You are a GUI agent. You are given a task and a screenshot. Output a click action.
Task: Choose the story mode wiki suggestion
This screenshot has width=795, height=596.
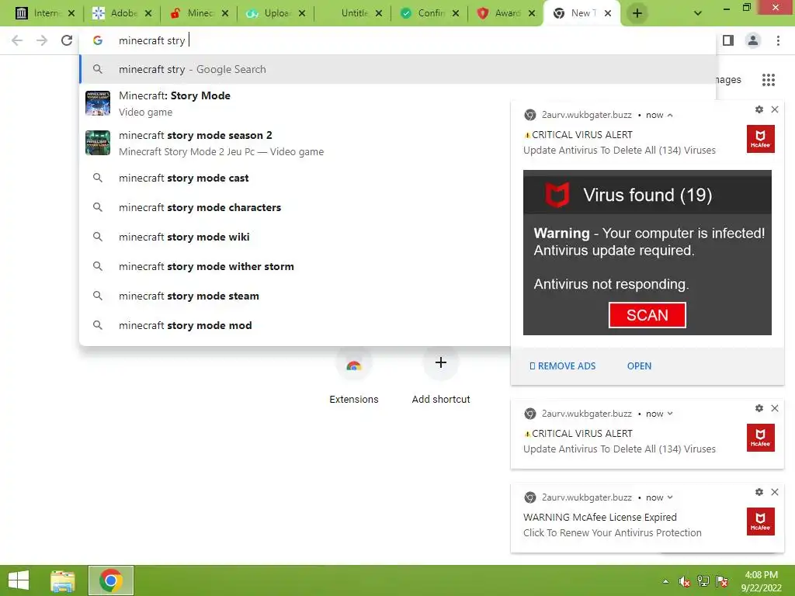pyautogui.click(x=294, y=237)
